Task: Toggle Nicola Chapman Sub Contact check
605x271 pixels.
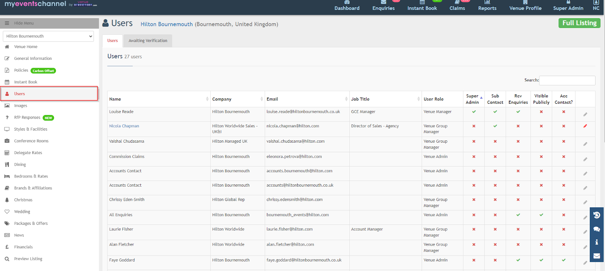Action: pos(495,126)
